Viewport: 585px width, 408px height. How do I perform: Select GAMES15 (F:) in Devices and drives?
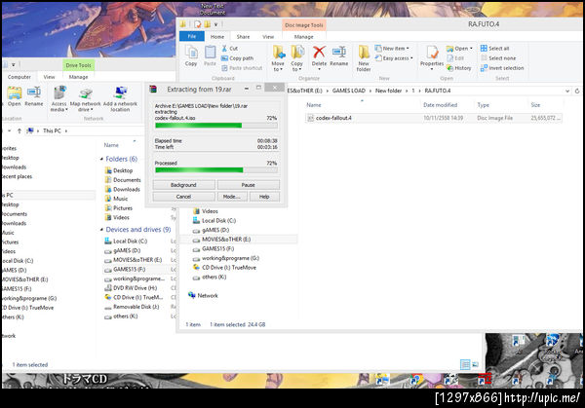[125, 269]
